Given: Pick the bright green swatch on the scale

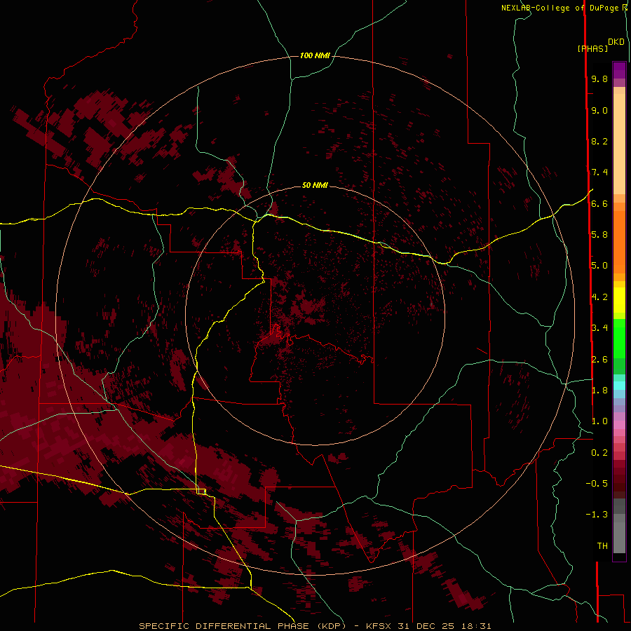Looking at the screenshot, I should (x=619, y=338).
